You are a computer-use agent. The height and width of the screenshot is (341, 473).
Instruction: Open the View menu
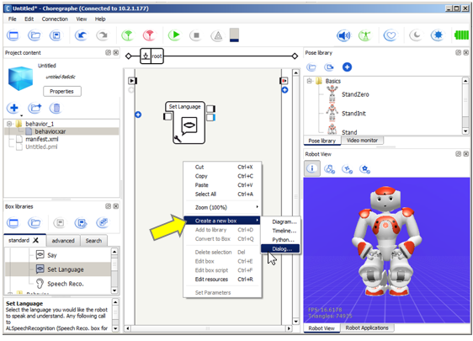81,19
